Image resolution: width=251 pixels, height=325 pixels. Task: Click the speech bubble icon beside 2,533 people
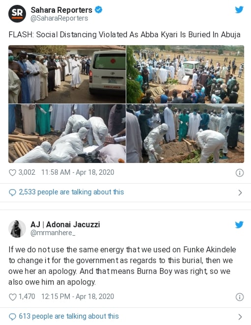click(x=12, y=192)
